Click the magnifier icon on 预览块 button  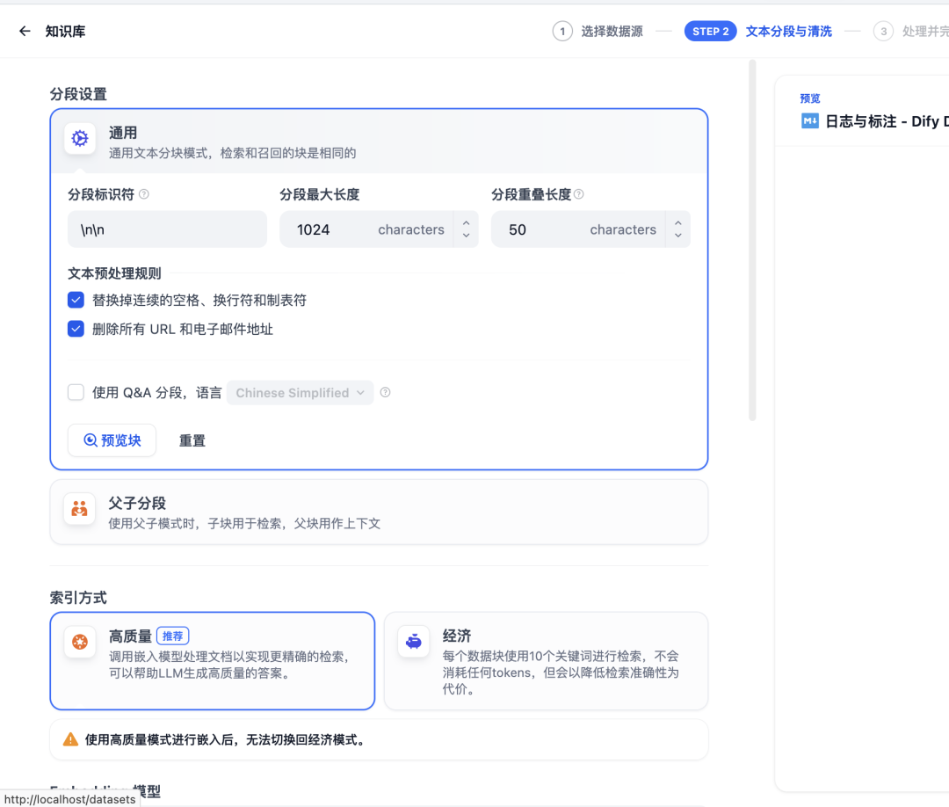tap(92, 440)
